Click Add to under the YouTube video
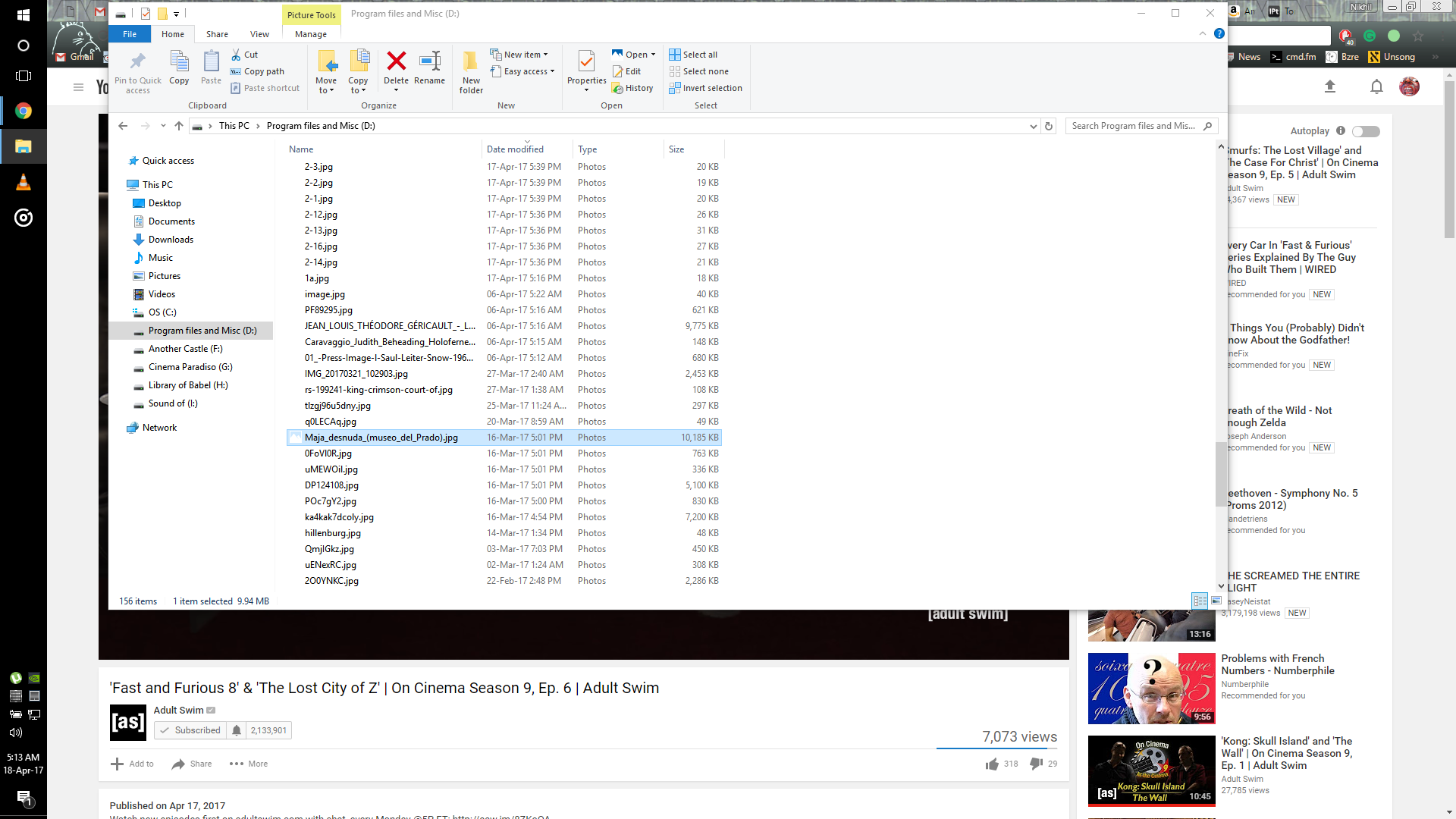The width and height of the screenshot is (1456, 819). tap(133, 764)
